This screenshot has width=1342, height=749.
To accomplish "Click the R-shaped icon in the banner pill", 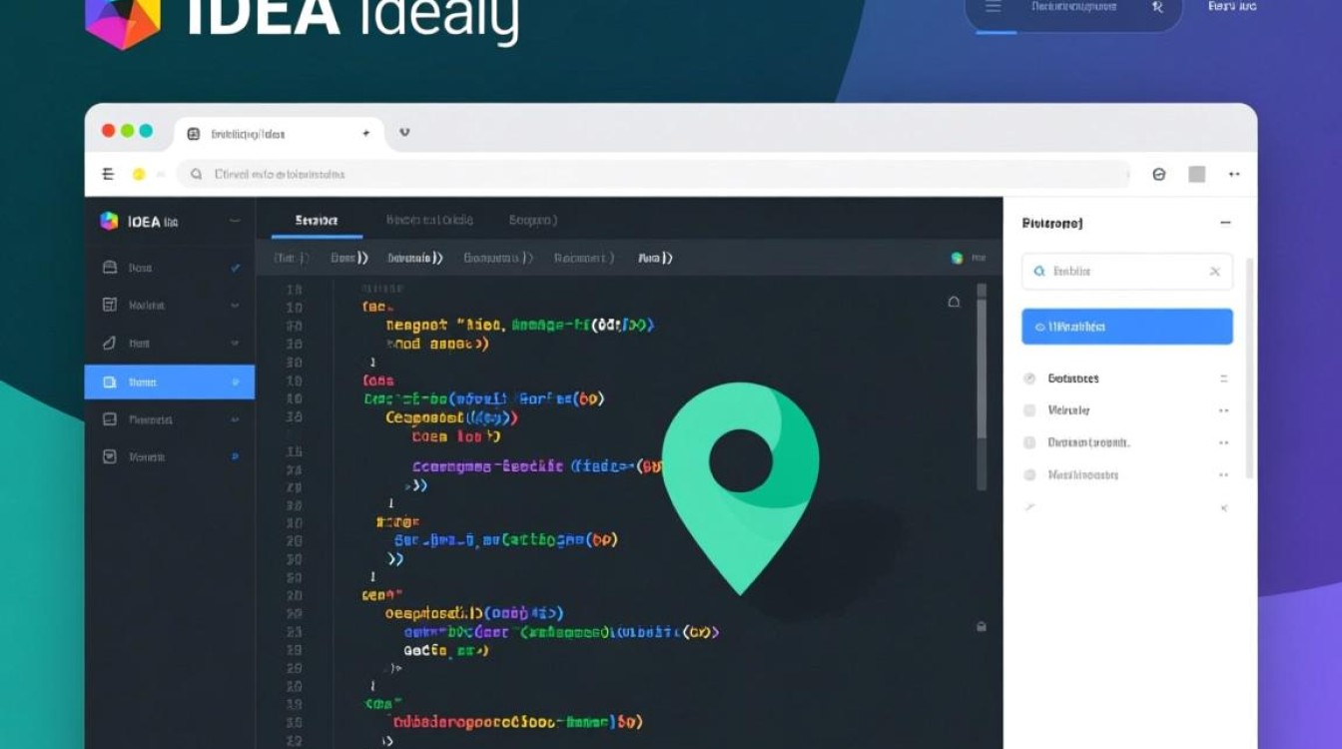I will (1158, 7).
